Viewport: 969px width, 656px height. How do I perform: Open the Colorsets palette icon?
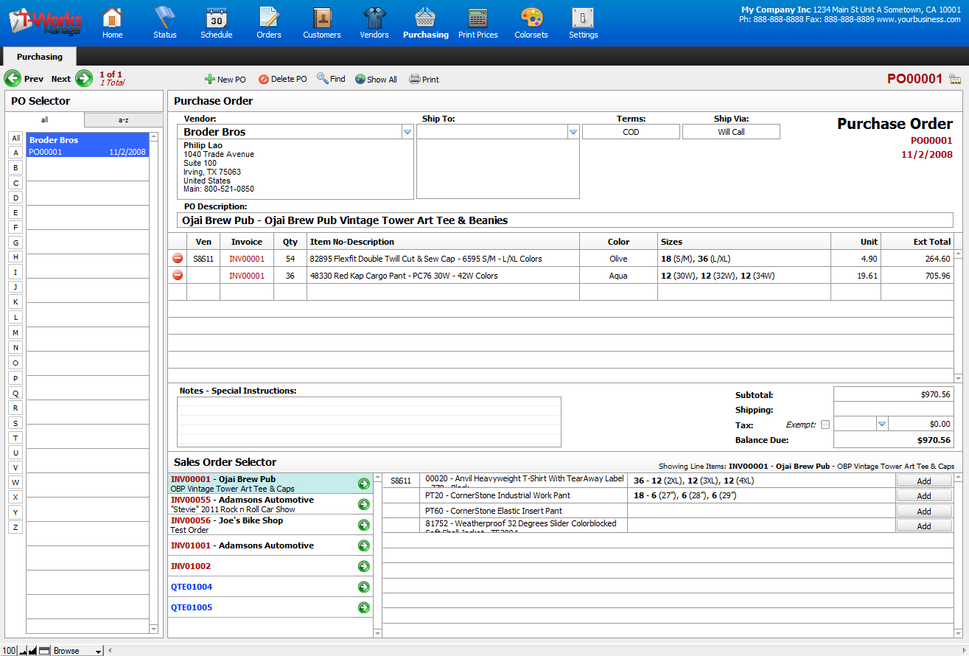(x=531, y=17)
